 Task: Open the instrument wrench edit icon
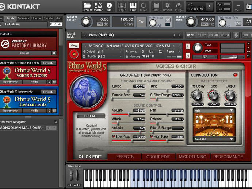point(74,46)
